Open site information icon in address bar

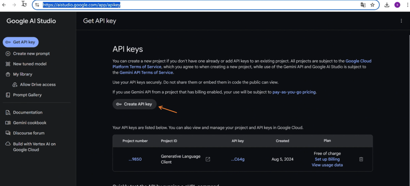37,5
